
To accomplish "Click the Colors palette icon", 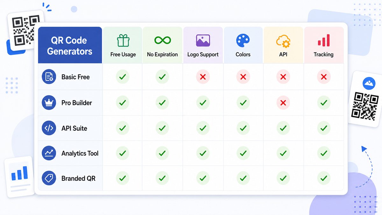I will point(243,41).
